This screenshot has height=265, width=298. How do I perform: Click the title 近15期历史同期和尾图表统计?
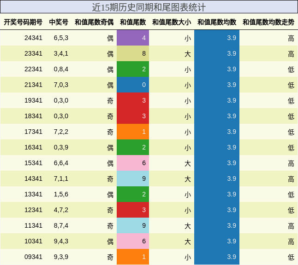click(149, 7)
